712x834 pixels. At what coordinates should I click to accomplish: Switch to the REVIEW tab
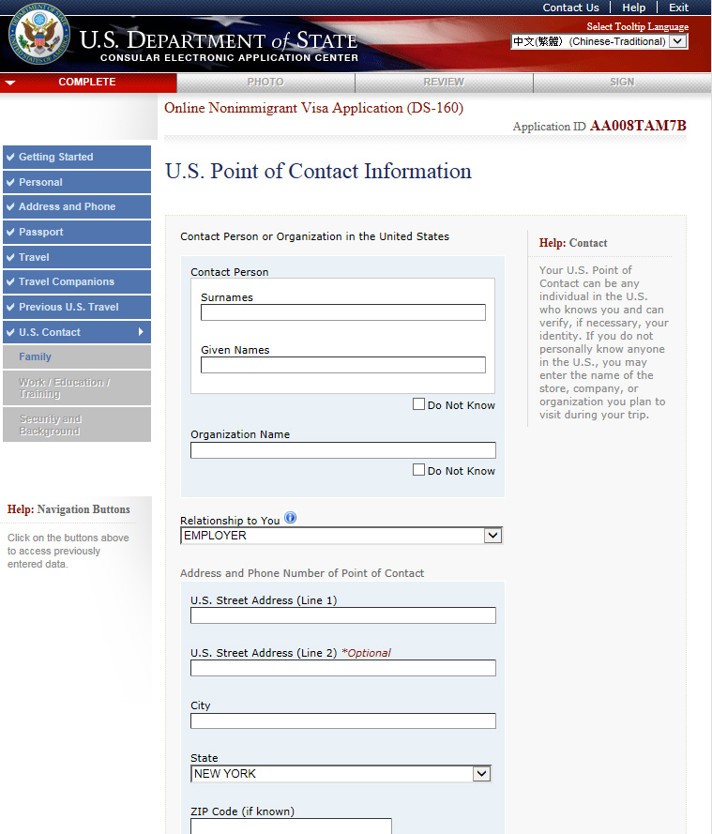pos(444,83)
